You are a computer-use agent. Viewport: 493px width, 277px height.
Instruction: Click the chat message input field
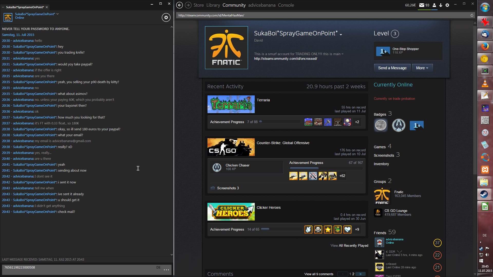pyautogui.click(x=77, y=269)
